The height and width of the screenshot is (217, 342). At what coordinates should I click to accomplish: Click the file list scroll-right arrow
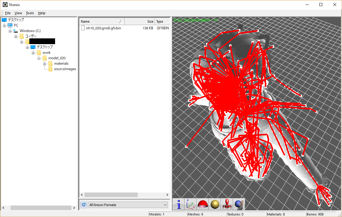click(x=167, y=195)
